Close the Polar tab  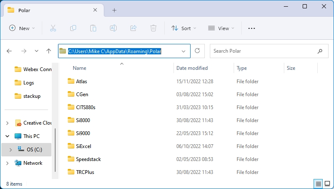(95, 10)
